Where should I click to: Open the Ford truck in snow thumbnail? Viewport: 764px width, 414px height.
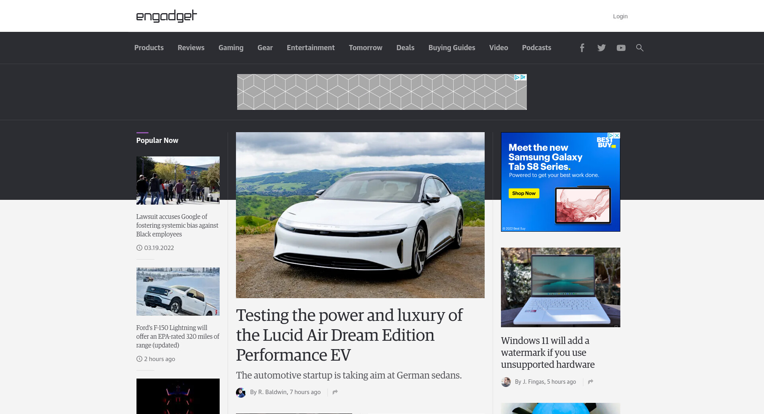point(178,291)
